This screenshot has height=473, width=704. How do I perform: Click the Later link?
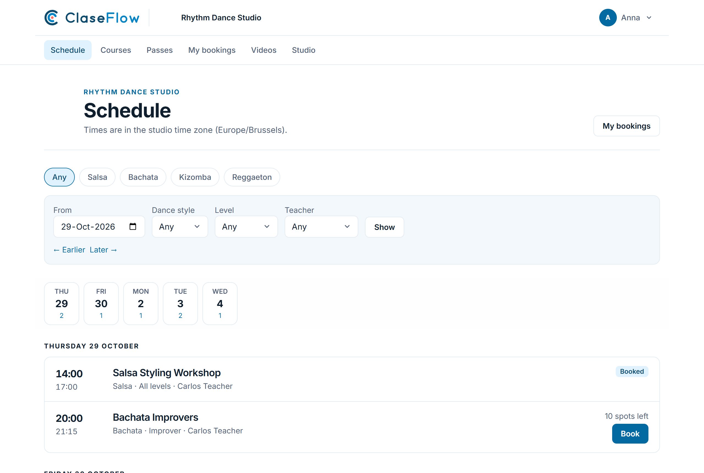coord(103,250)
